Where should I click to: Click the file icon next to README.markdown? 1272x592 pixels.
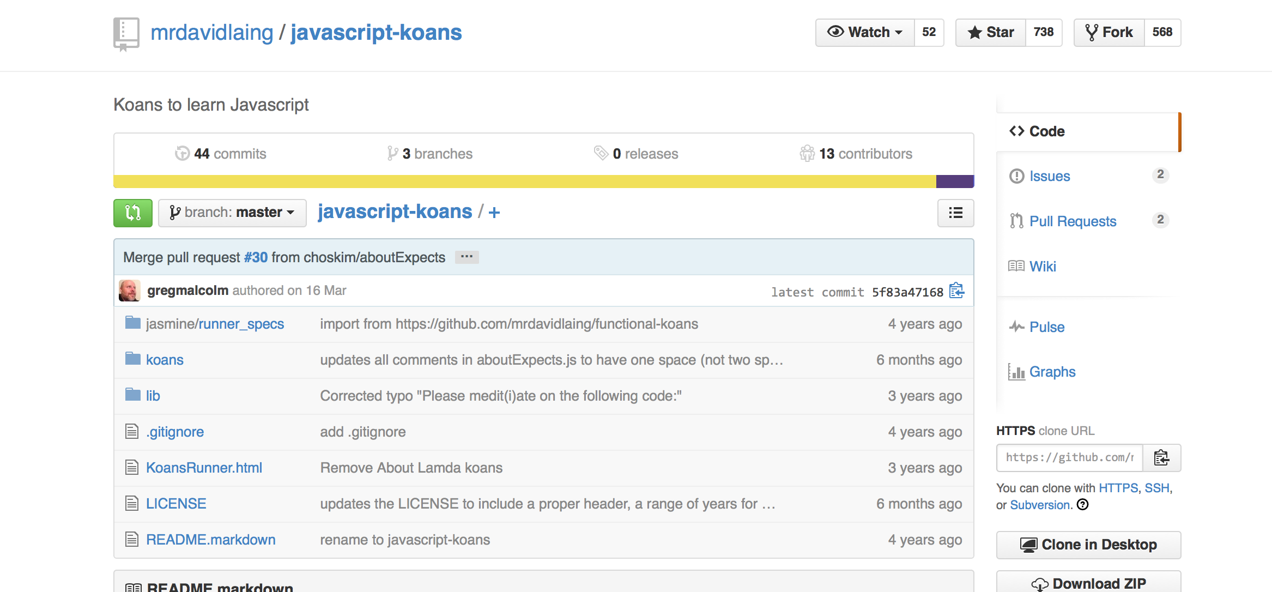click(132, 540)
